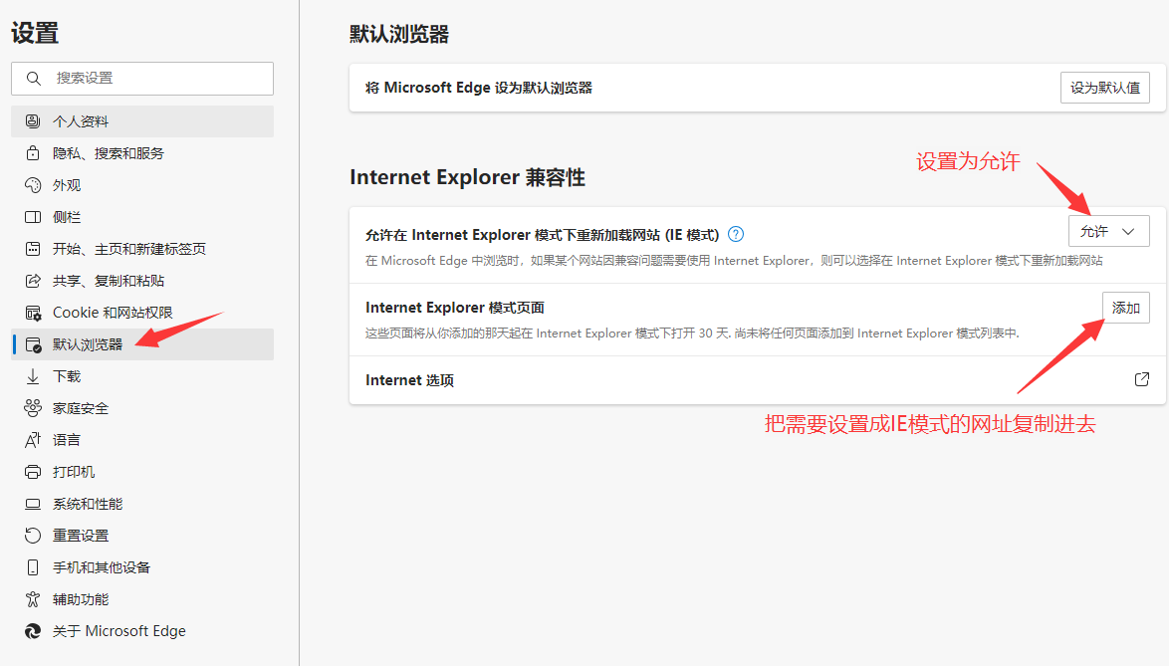The height and width of the screenshot is (666, 1169).
Task: Click the lock icon for 隐私、搜索和服务
Action: pos(33,153)
